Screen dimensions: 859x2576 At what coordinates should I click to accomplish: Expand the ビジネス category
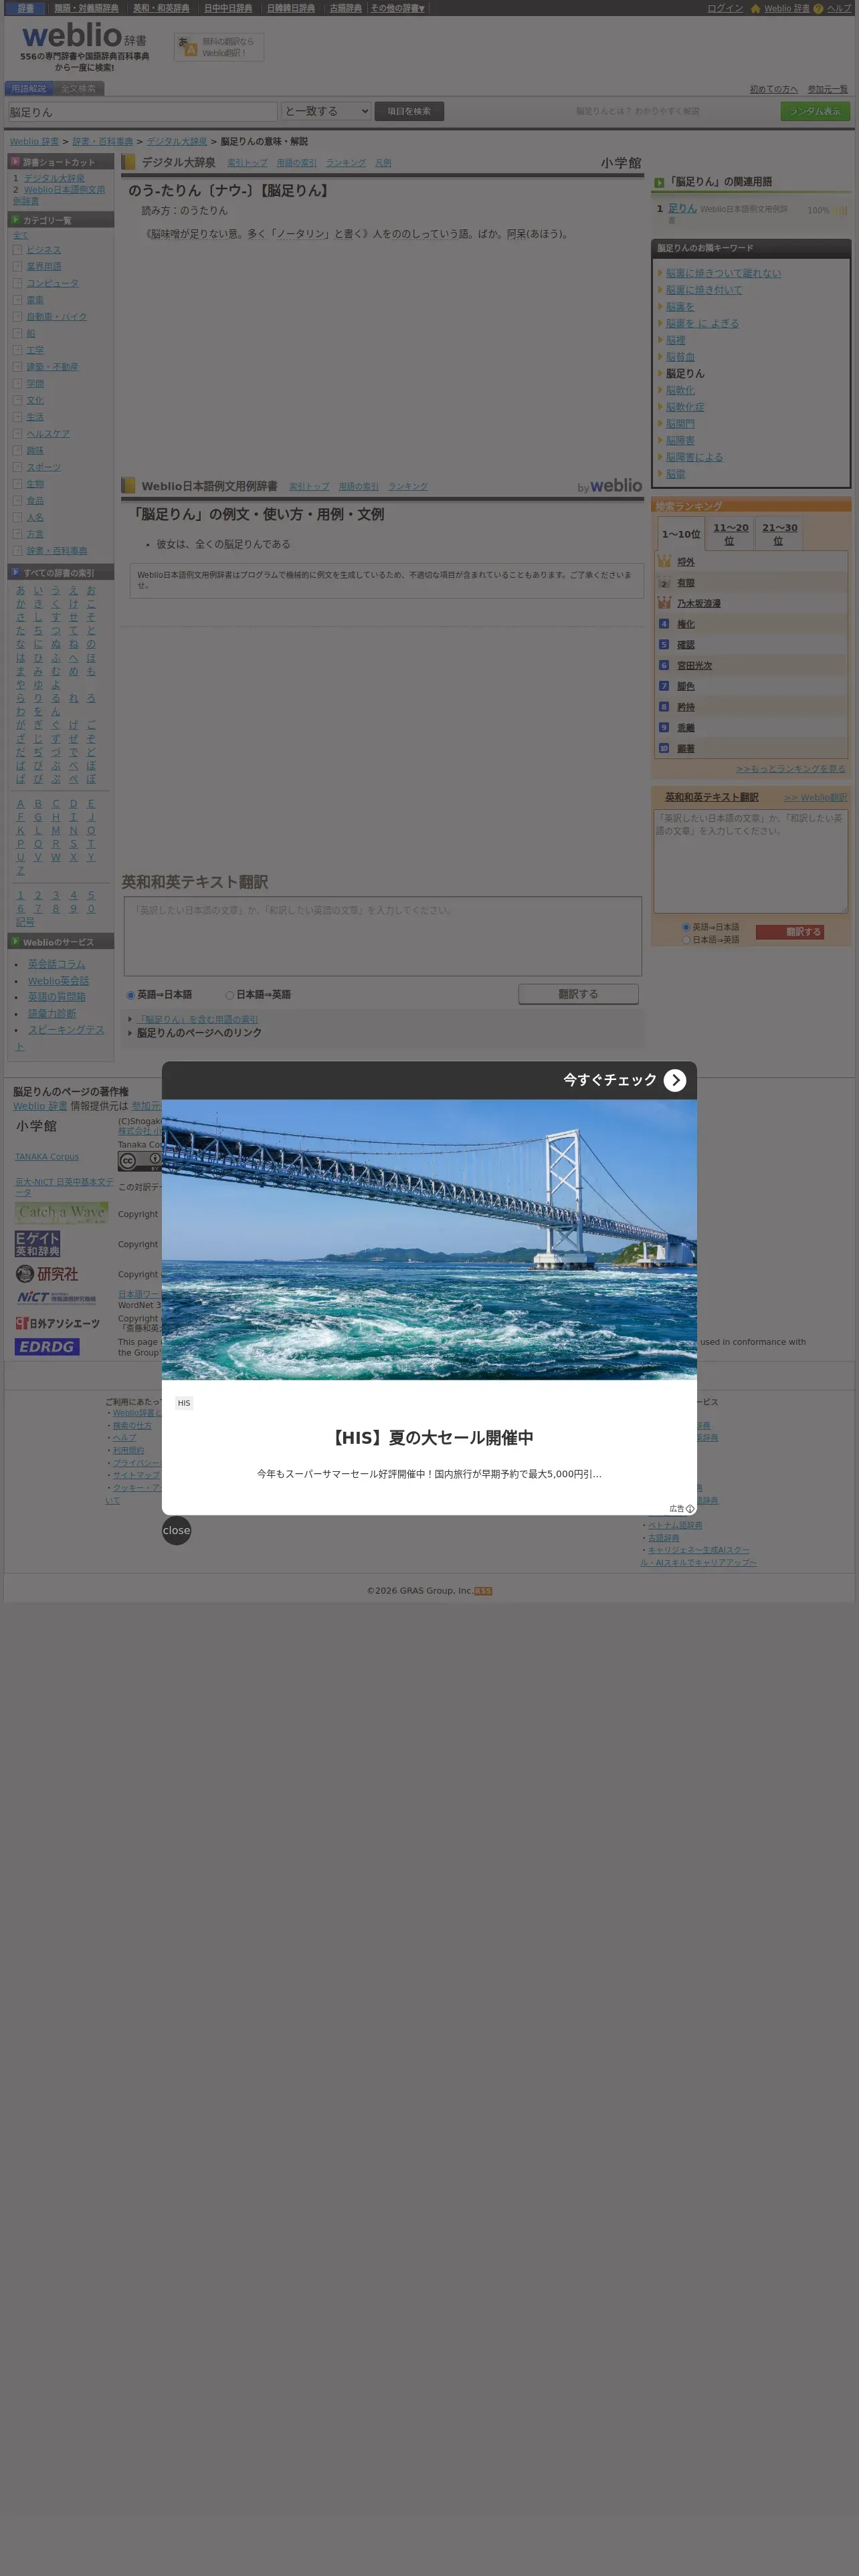(17, 250)
